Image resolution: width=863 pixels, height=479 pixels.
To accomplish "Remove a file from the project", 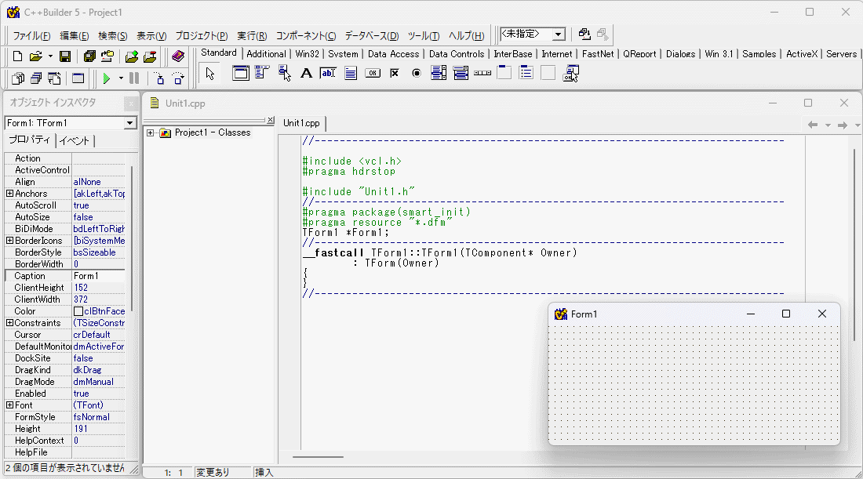I will click(x=150, y=56).
